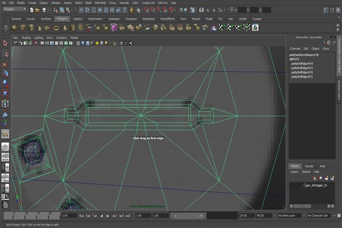
Task: Open the Edit Mesh menu
Action: (100, 3)
